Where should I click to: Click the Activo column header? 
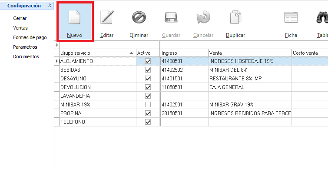(148, 53)
